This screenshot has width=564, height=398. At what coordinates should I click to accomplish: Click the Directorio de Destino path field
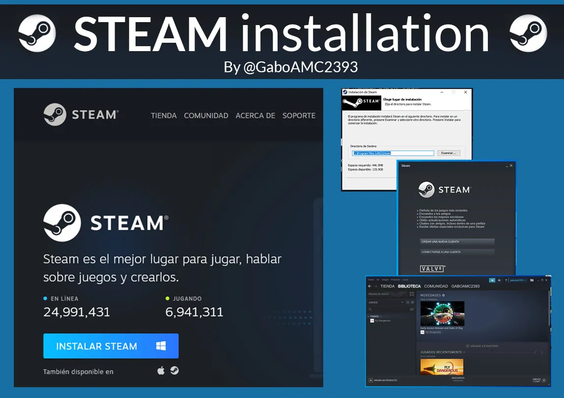(x=393, y=153)
